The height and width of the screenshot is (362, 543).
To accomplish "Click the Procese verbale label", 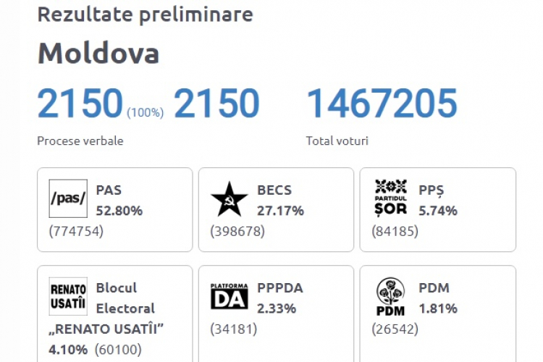I will click(80, 141).
